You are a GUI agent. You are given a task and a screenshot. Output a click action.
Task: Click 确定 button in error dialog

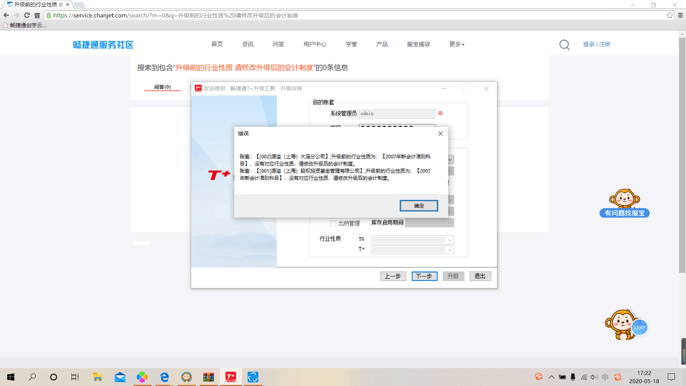click(x=419, y=206)
